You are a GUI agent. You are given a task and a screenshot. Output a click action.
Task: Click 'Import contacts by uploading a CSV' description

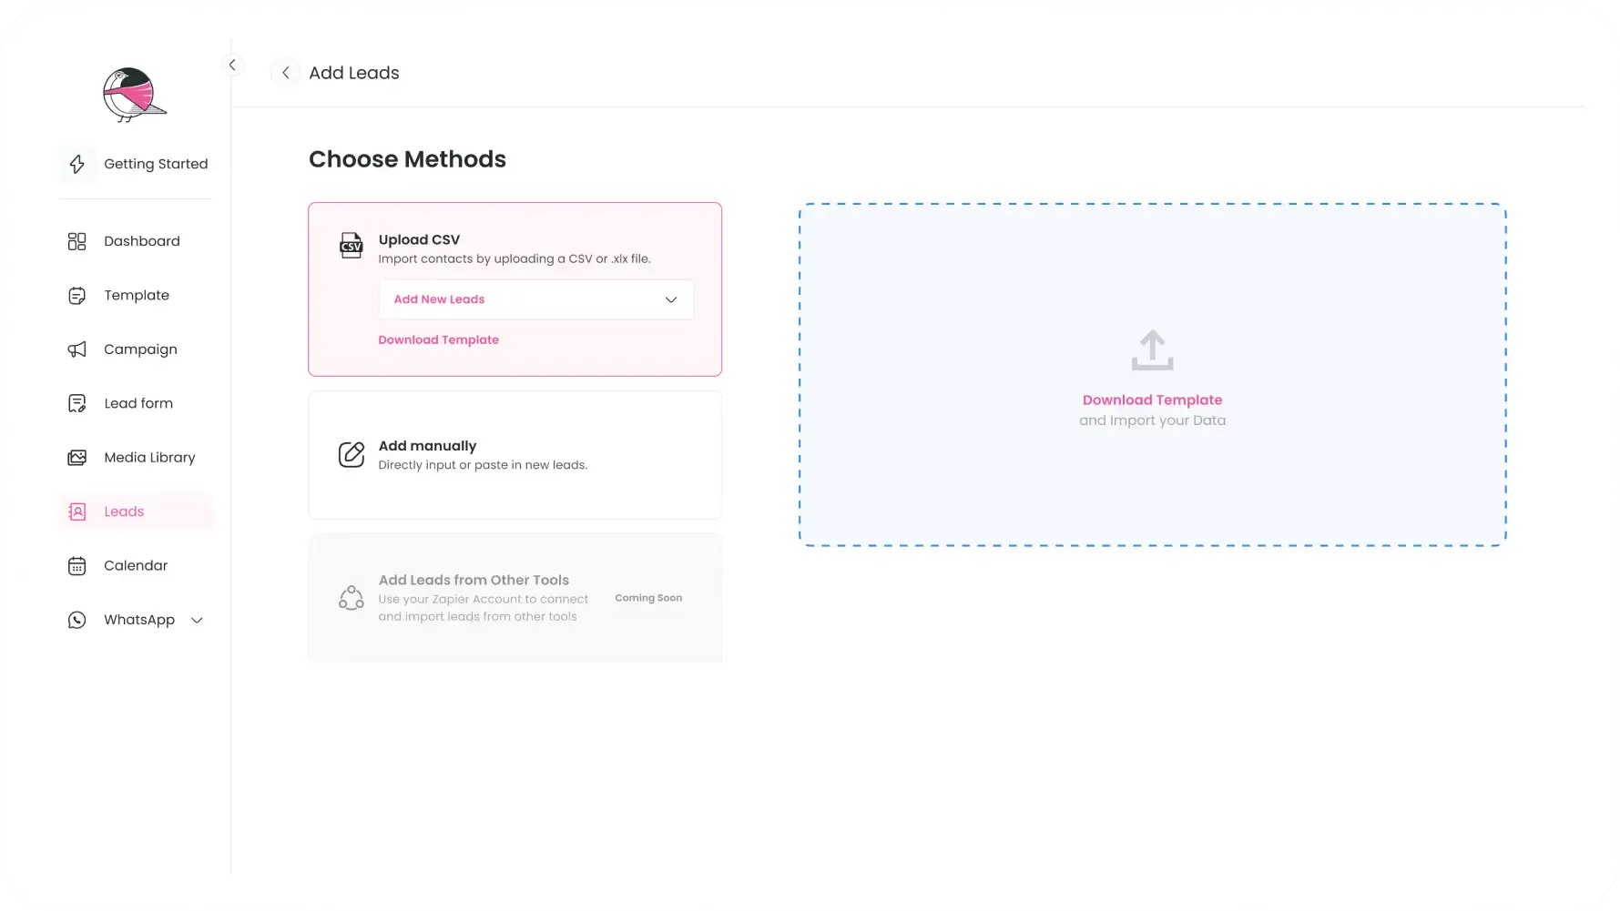515,259
